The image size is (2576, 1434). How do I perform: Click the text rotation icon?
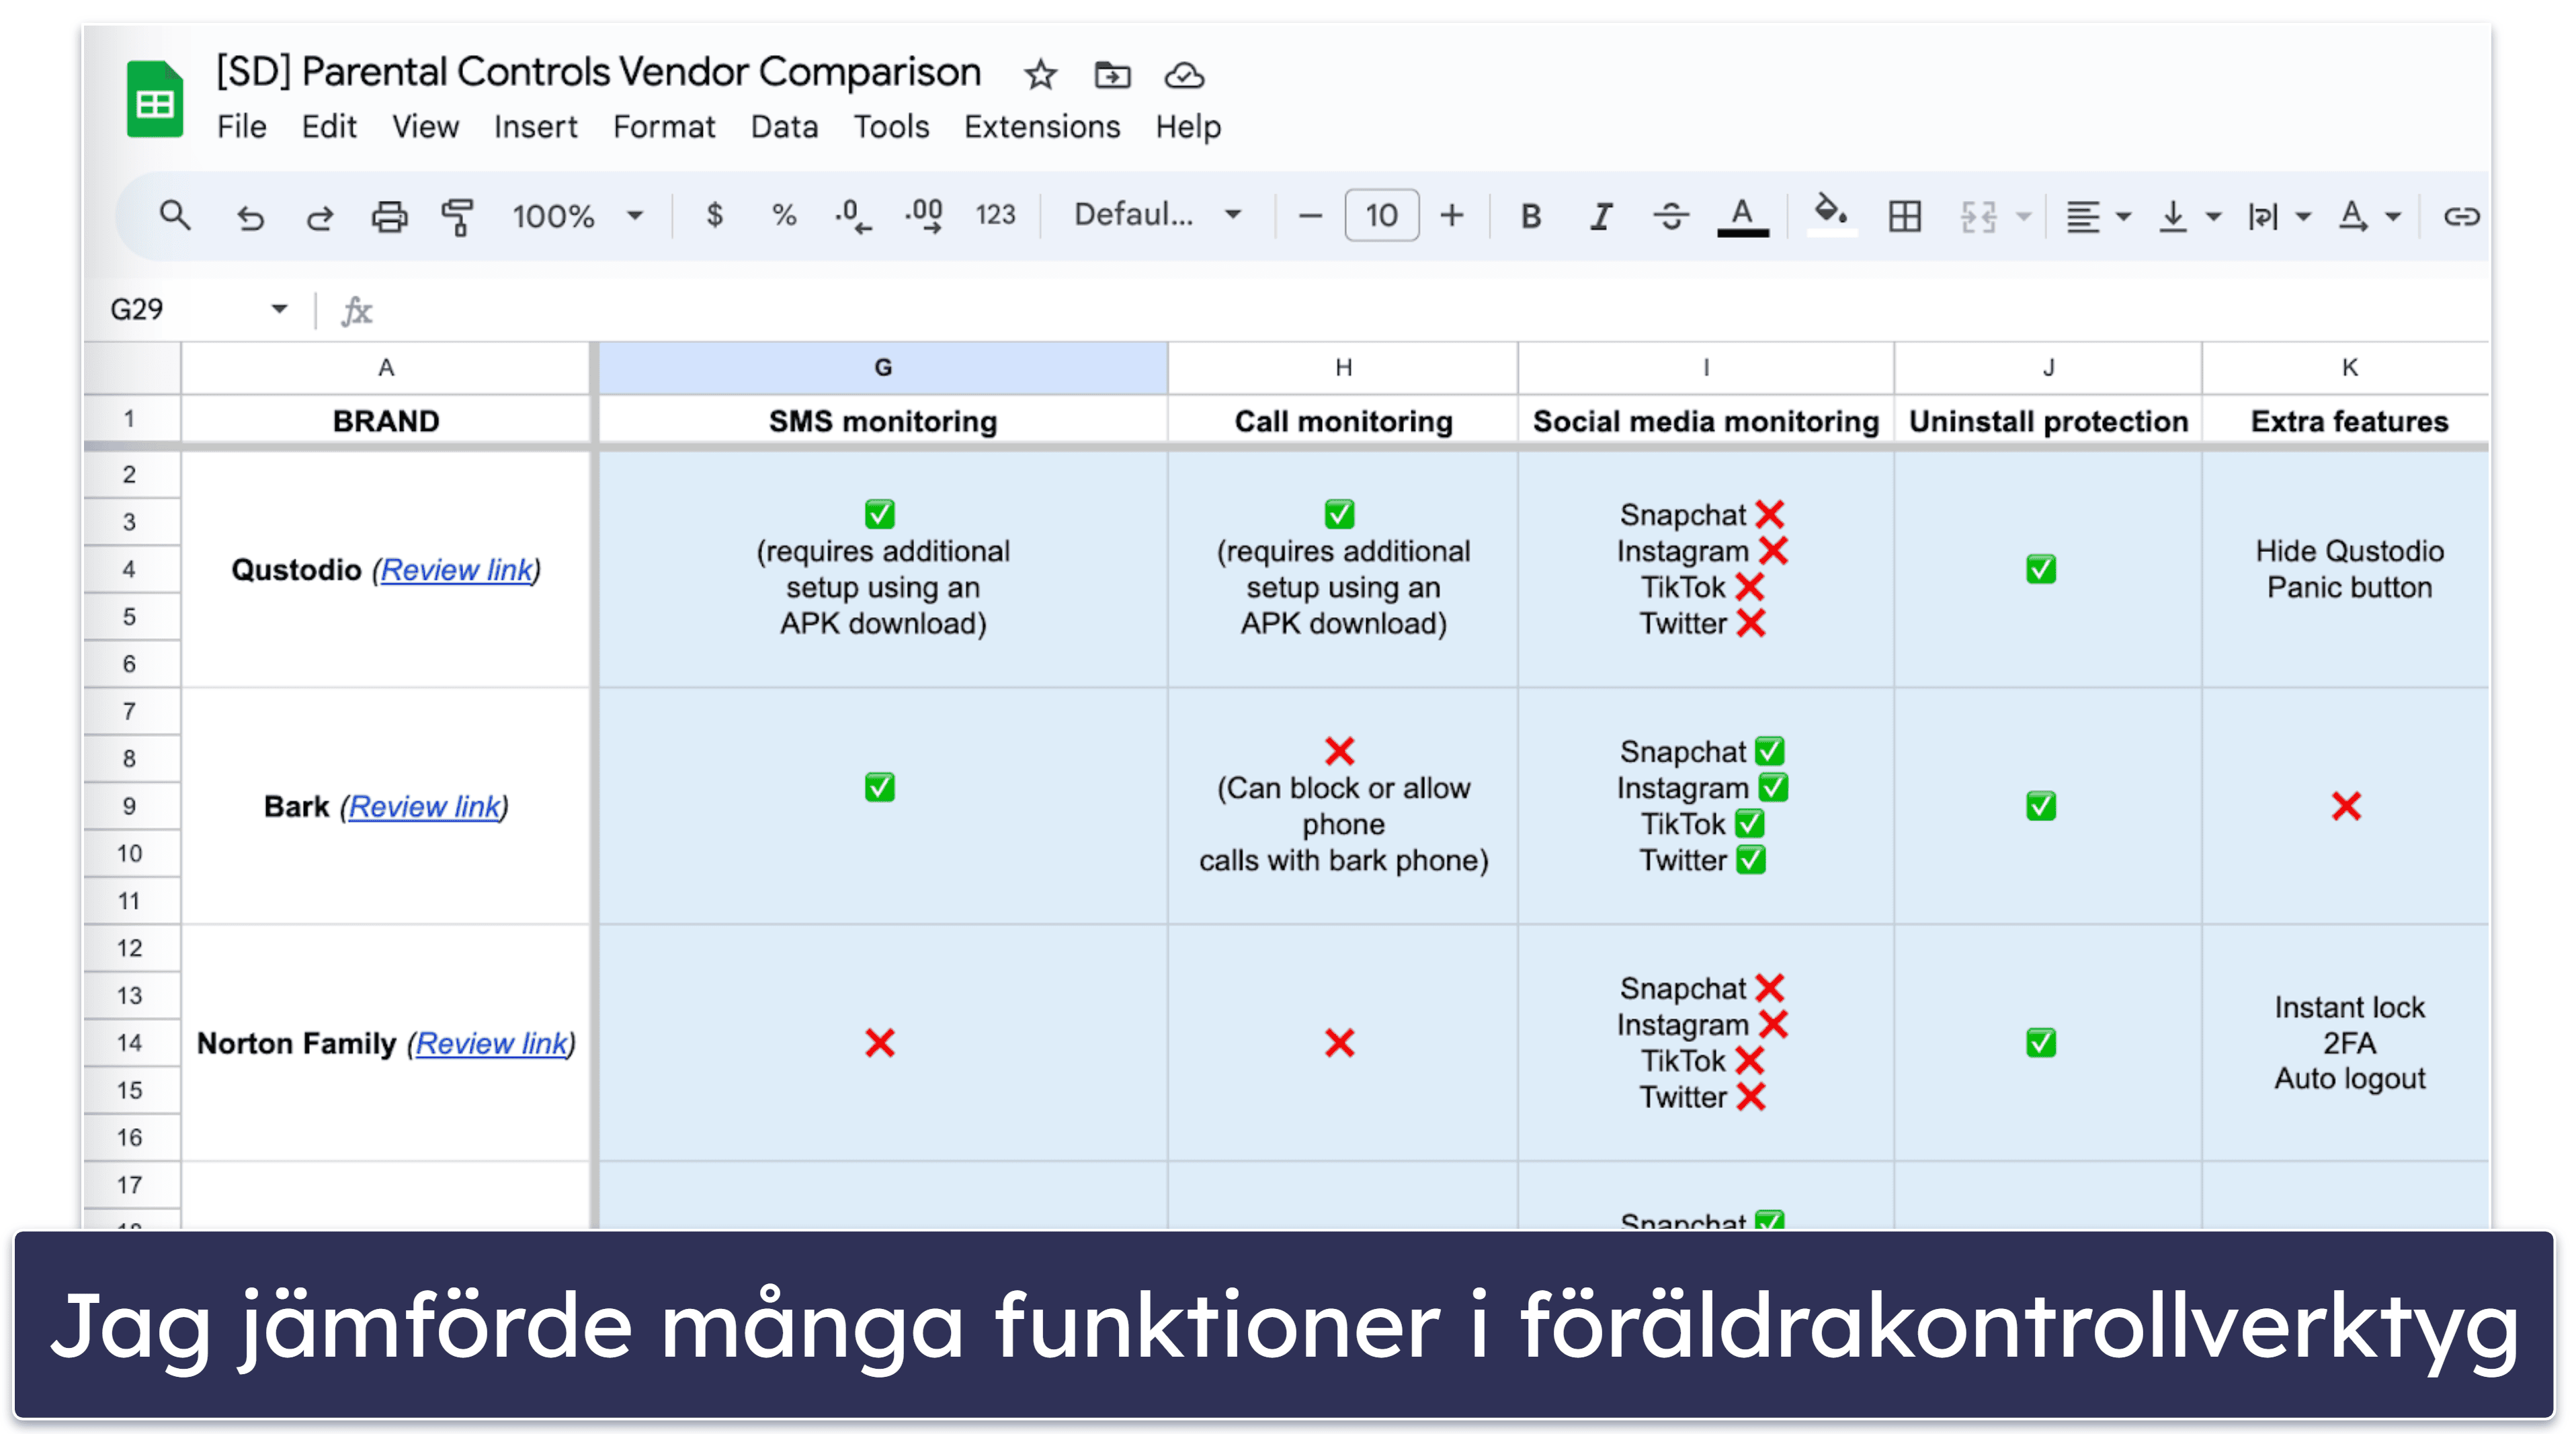tap(2352, 216)
